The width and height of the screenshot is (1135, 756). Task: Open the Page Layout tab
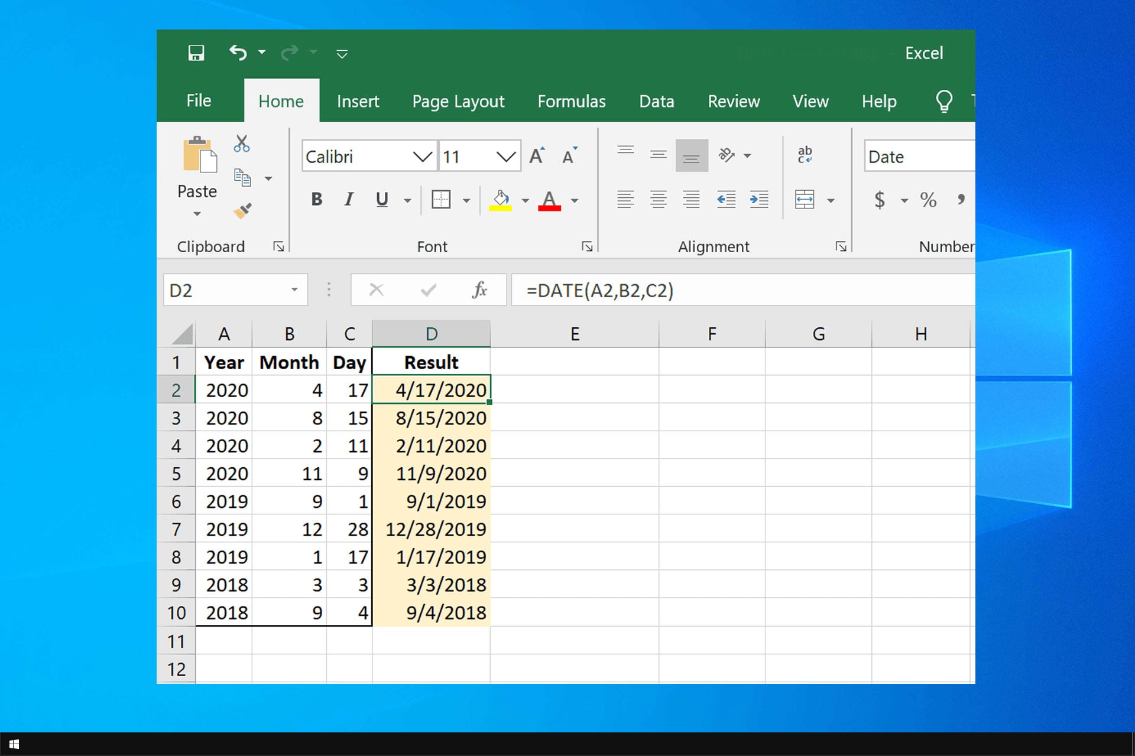[458, 102]
